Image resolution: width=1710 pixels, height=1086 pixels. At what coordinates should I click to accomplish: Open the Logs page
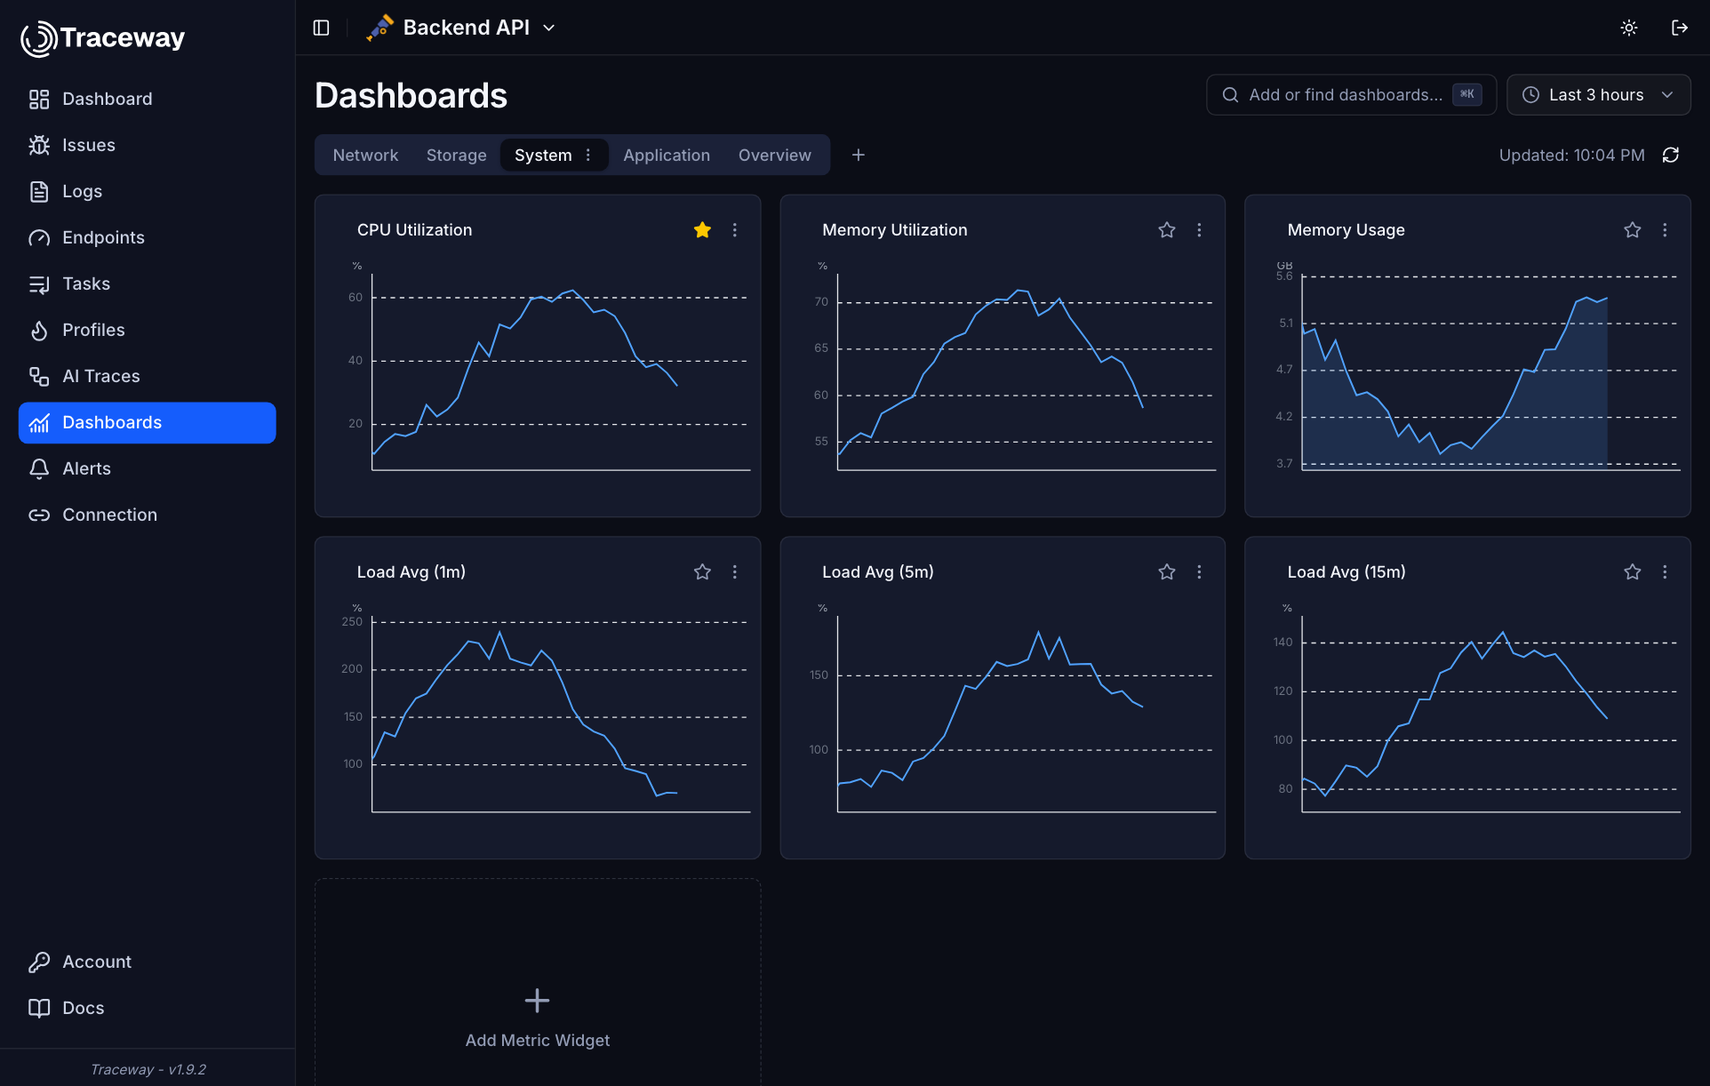click(x=148, y=191)
